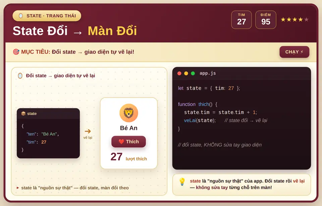Click the app.js file name
The width and height of the screenshot is (322, 206).
[208, 73]
